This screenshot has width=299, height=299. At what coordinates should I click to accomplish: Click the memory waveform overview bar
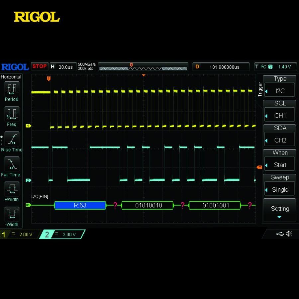pyautogui.click(x=143, y=67)
